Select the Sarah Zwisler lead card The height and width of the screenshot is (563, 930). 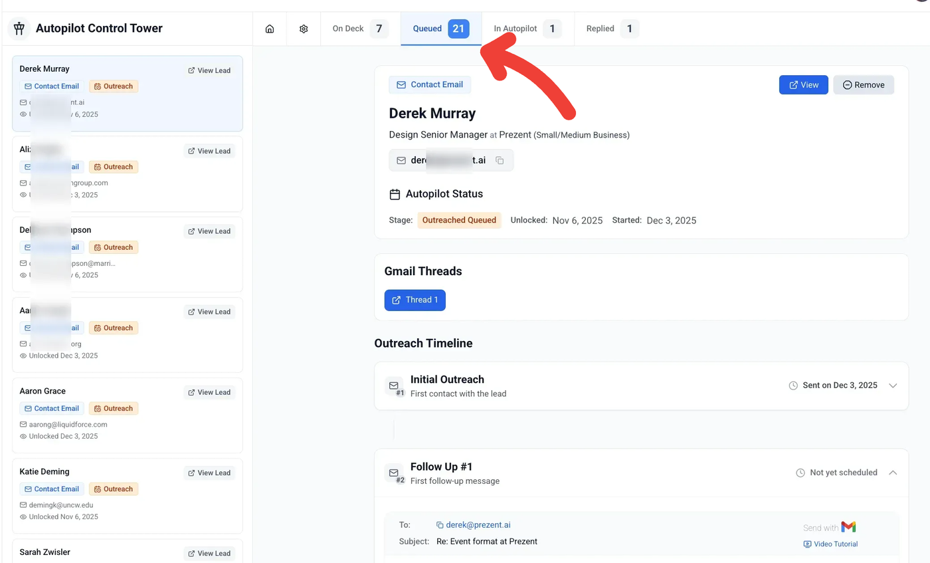click(128, 552)
